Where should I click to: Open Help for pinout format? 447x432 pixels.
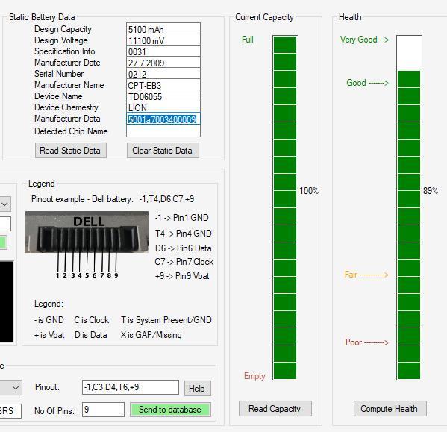click(x=197, y=388)
